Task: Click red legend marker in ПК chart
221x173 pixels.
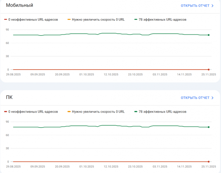Action: [x=5, y=112]
